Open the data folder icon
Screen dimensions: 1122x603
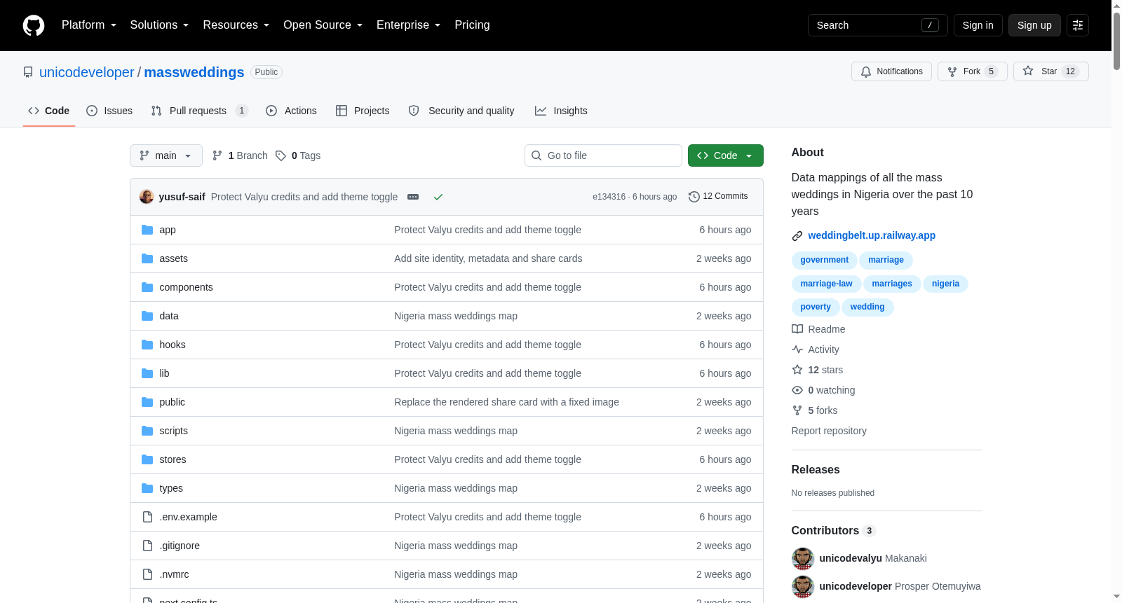click(147, 316)
